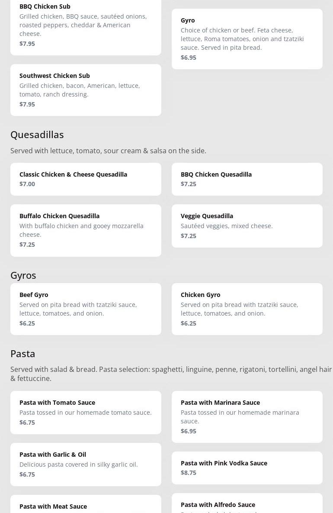Select the Chicken Gyro card
This screenshot has height=513, width=333.
(247, 309)
